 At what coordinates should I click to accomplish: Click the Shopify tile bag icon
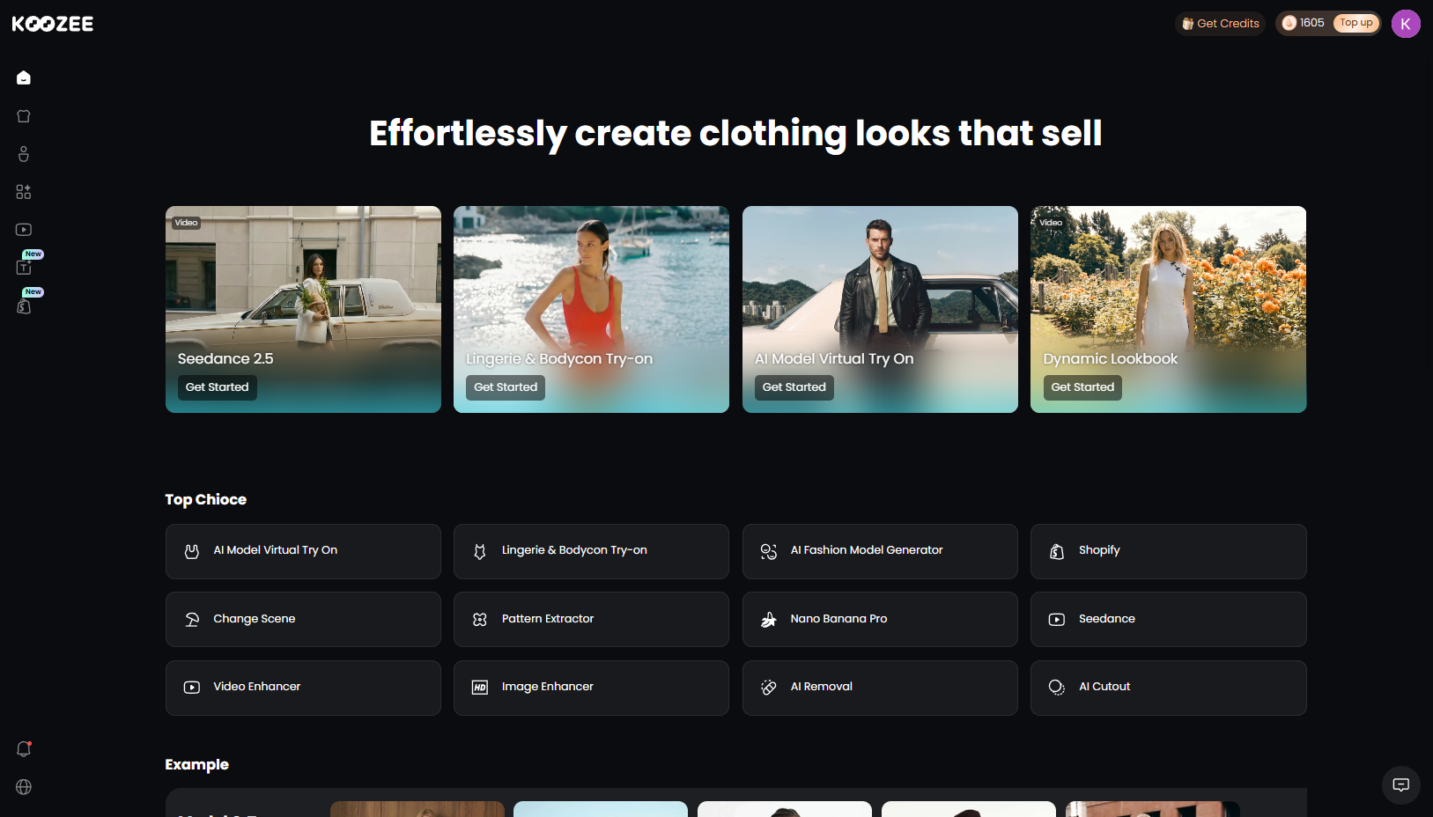(1057, 551)
